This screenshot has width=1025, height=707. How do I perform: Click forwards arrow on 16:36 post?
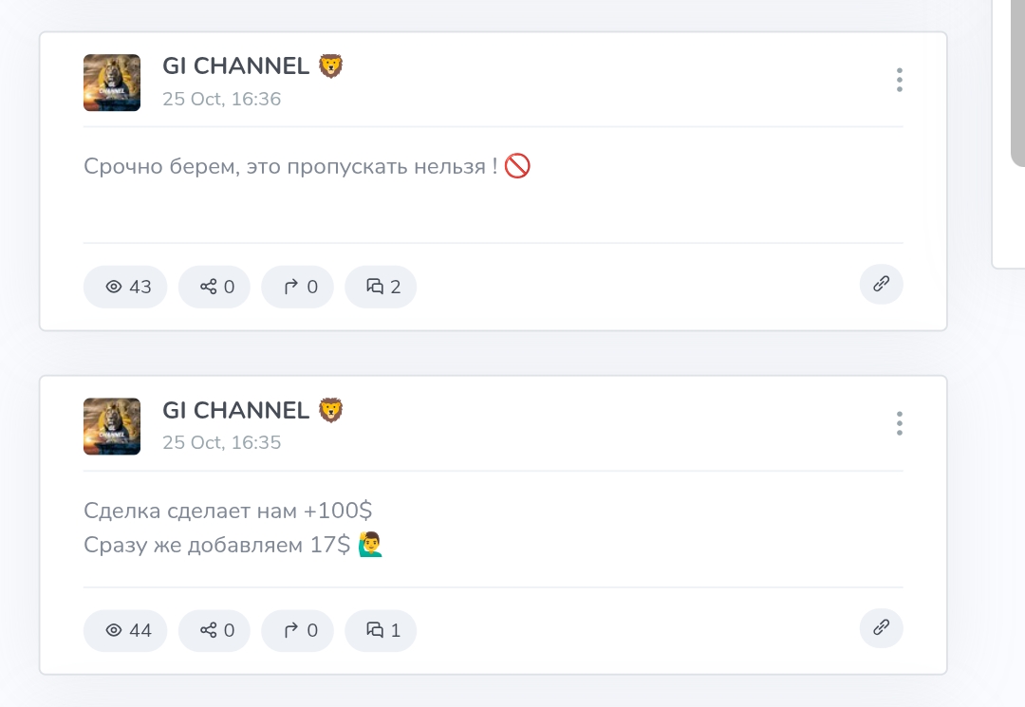(x=292, y=287)
